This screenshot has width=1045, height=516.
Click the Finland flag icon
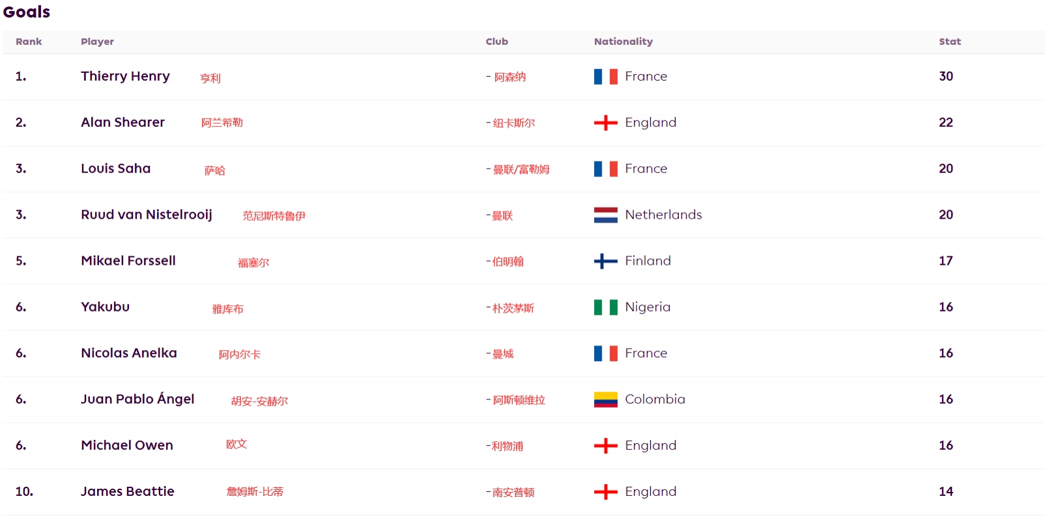click(605, 261)
